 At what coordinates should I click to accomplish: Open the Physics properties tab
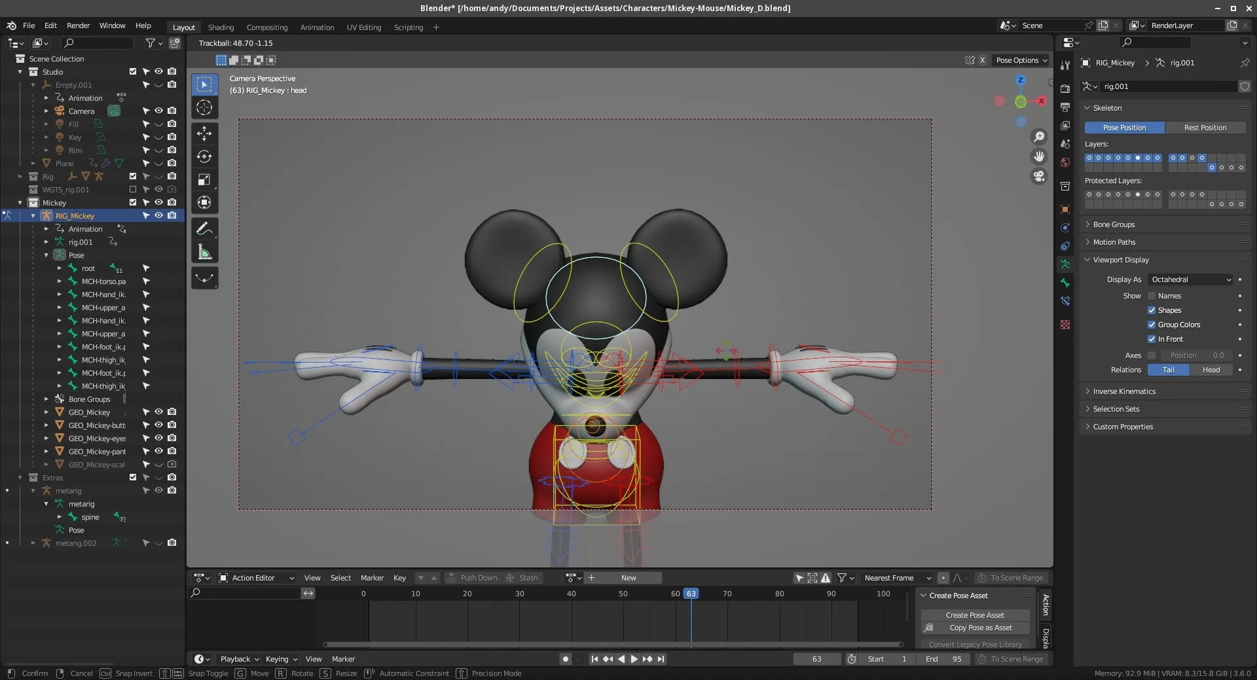1065,228
